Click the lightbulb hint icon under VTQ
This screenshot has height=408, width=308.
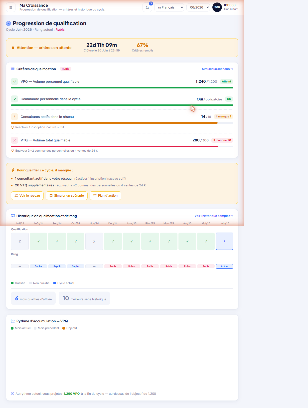coord(12,151)
